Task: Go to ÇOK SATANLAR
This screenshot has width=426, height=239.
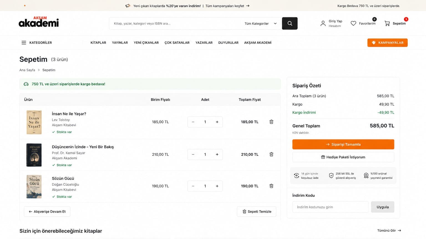Action: pyautogui.click(x=177, y=43)
